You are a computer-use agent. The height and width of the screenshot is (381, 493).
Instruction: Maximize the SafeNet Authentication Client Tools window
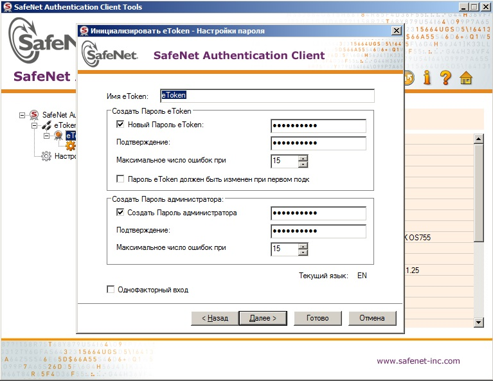point(475,7)
